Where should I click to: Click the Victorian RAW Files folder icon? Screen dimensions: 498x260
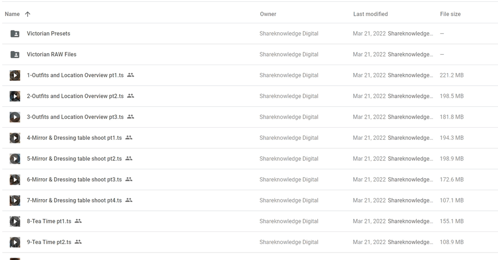point(15,55)
